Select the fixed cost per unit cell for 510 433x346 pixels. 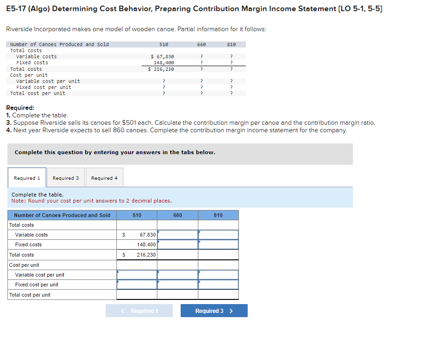point(137,285)
